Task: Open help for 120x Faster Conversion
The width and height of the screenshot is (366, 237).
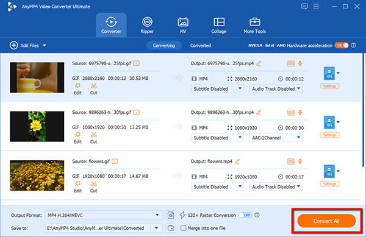Action: 257,215
